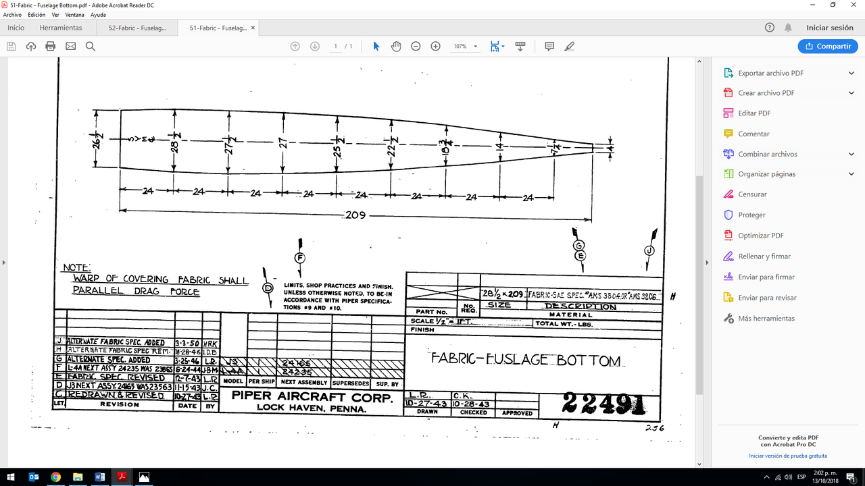Open the Archivo menu

[13, 14]
